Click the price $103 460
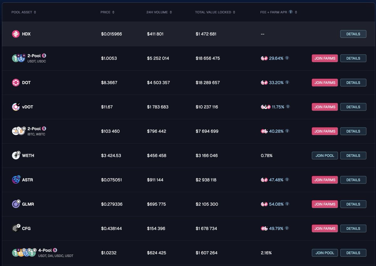Image resolution: width=376 pixels, height=266 pixels. pyautogui.click(x=110, y=131)
